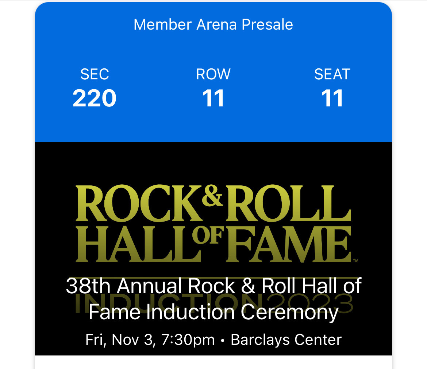Open the 38th Annual Induction Ceremony title
Viewport: 427px width, 369px height.
pyautogui.click(x=213, y=299)
